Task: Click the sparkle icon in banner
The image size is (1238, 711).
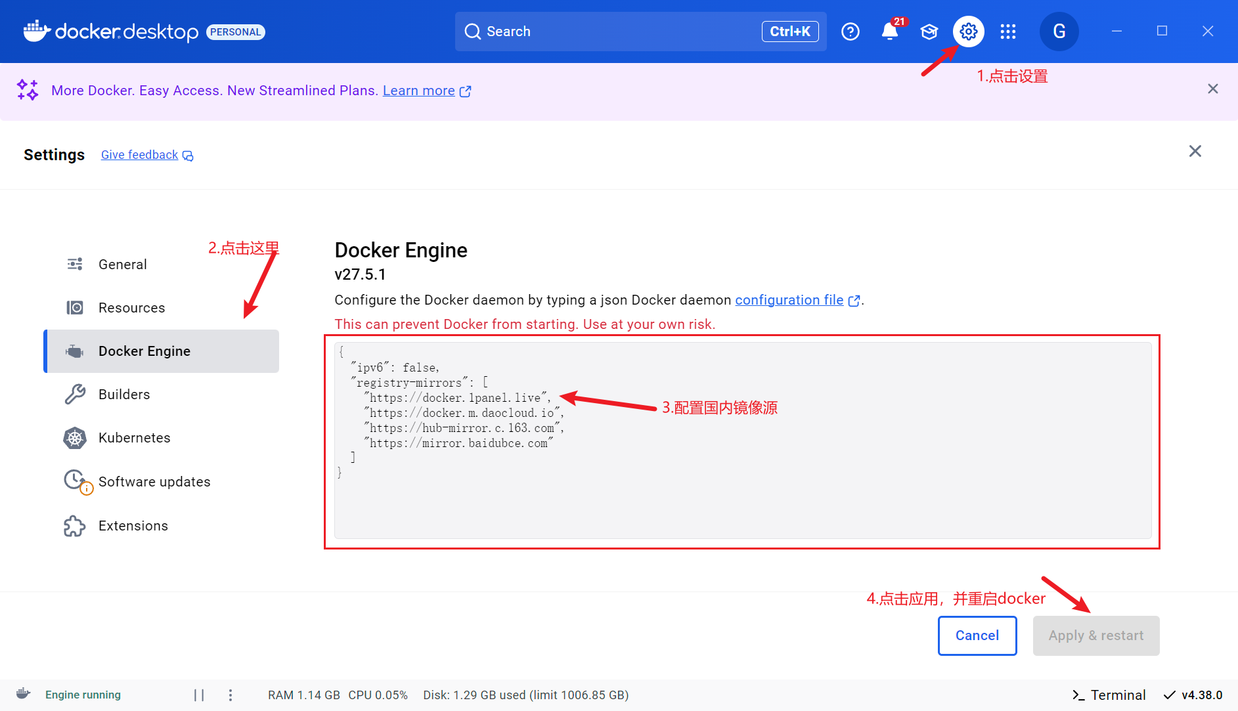Action: click(28, 90)
